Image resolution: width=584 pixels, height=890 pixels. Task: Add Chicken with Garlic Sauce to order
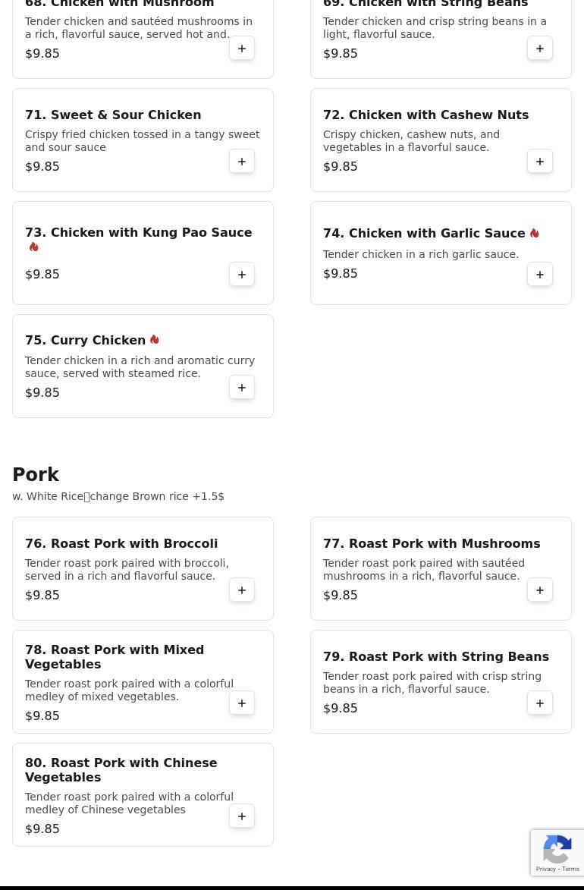[x=540, y=275]
